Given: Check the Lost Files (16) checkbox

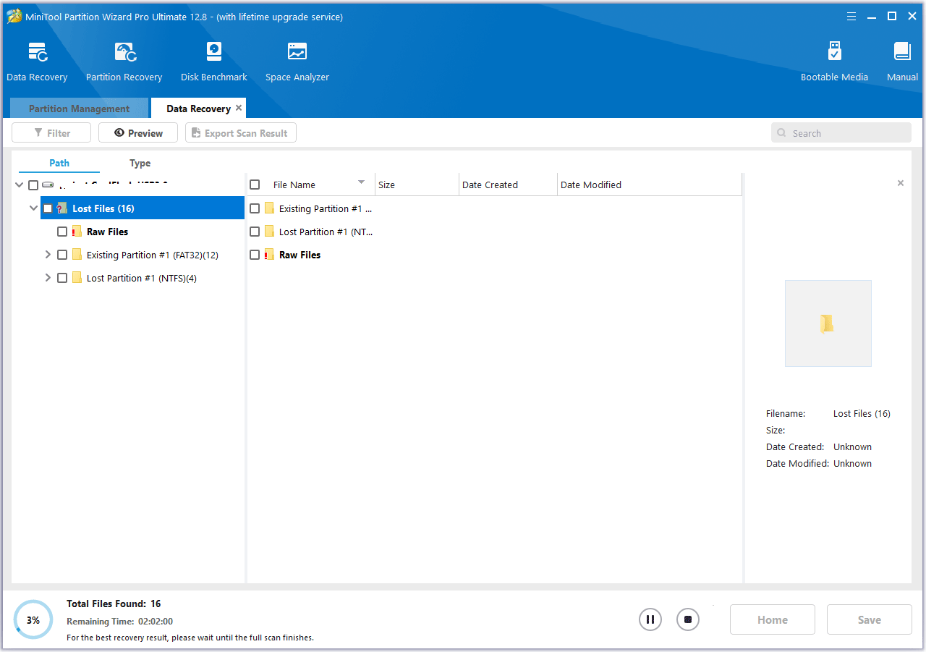Looking at the screenshot, I should click(48, 208).
